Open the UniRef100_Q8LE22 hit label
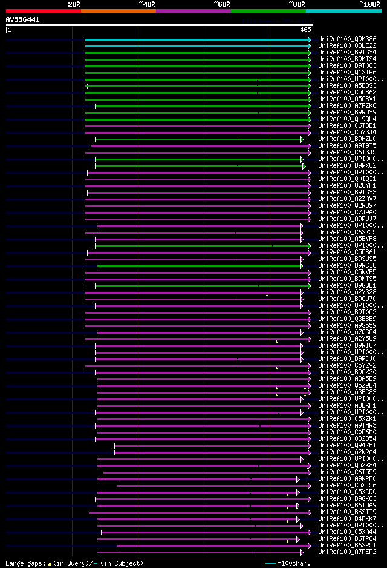The image size is (387, 568). pos(347,45)
